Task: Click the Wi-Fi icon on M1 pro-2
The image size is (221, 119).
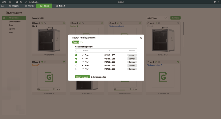Action: coord(102,23)
